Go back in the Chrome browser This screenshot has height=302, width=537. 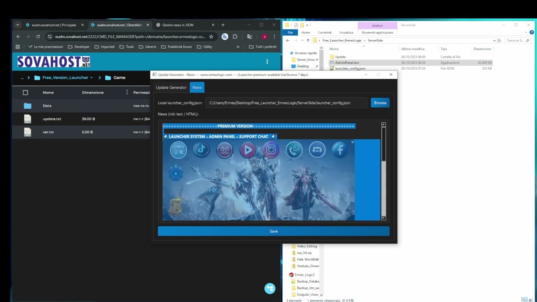click(18, 36)
